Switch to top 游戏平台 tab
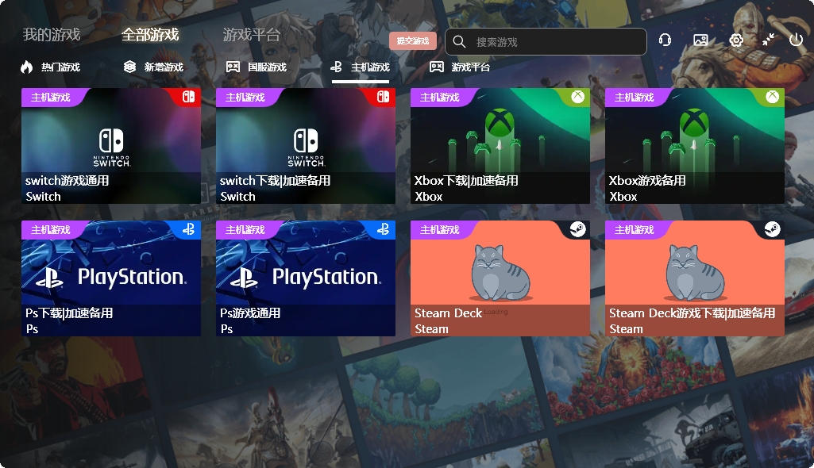The image size is (814, 468). [252, 35]
